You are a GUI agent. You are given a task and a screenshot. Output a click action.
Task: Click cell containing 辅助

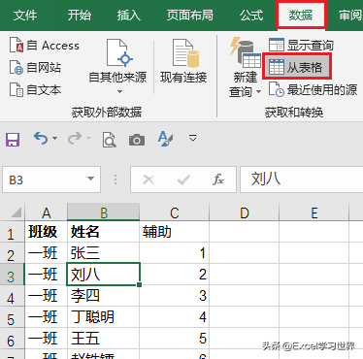click(175, 232)
